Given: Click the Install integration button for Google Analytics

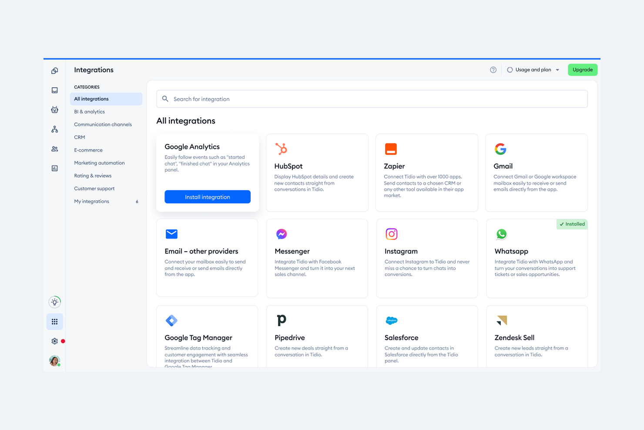Looking at the screenshot, I should click(207, 197).
